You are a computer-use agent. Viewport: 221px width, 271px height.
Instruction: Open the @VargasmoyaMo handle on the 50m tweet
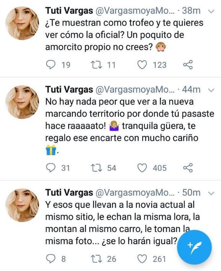click(x=135, y=193)
